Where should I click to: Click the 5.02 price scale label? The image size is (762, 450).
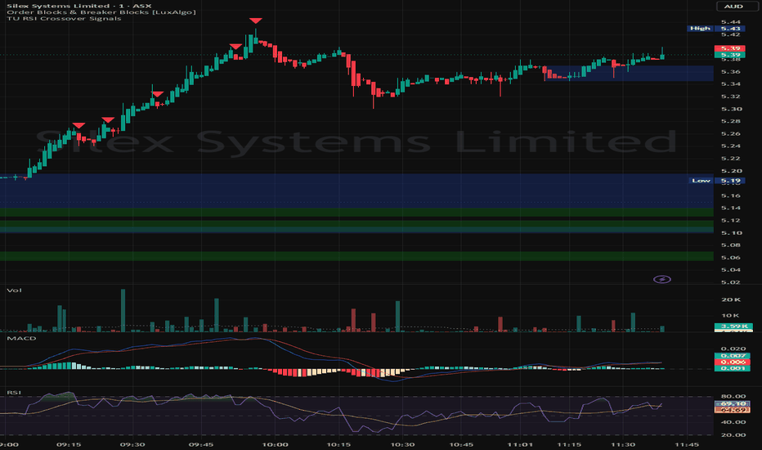(731, 282)
